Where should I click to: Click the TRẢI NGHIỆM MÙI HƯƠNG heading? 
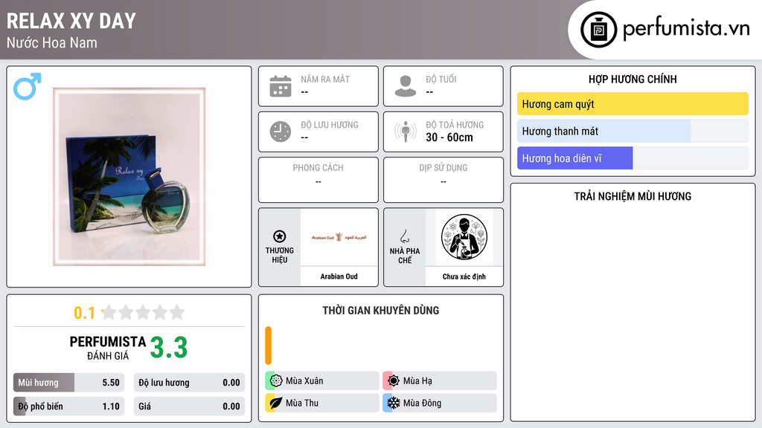tap(633, 196)
